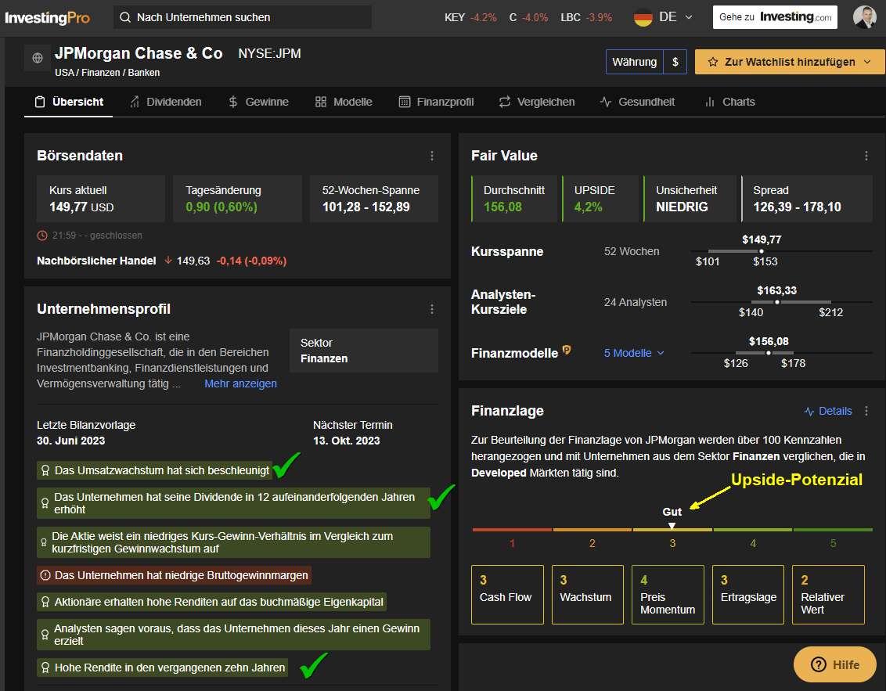Expand the DE language dropdown
The width and height of the screenshot is (886, 691).
[x=689, y=17]
